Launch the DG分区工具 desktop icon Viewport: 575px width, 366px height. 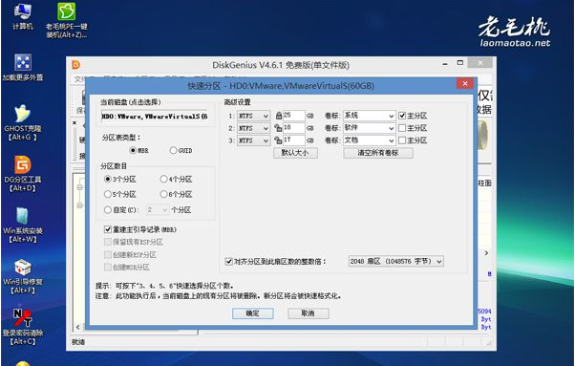pos(22,174)
